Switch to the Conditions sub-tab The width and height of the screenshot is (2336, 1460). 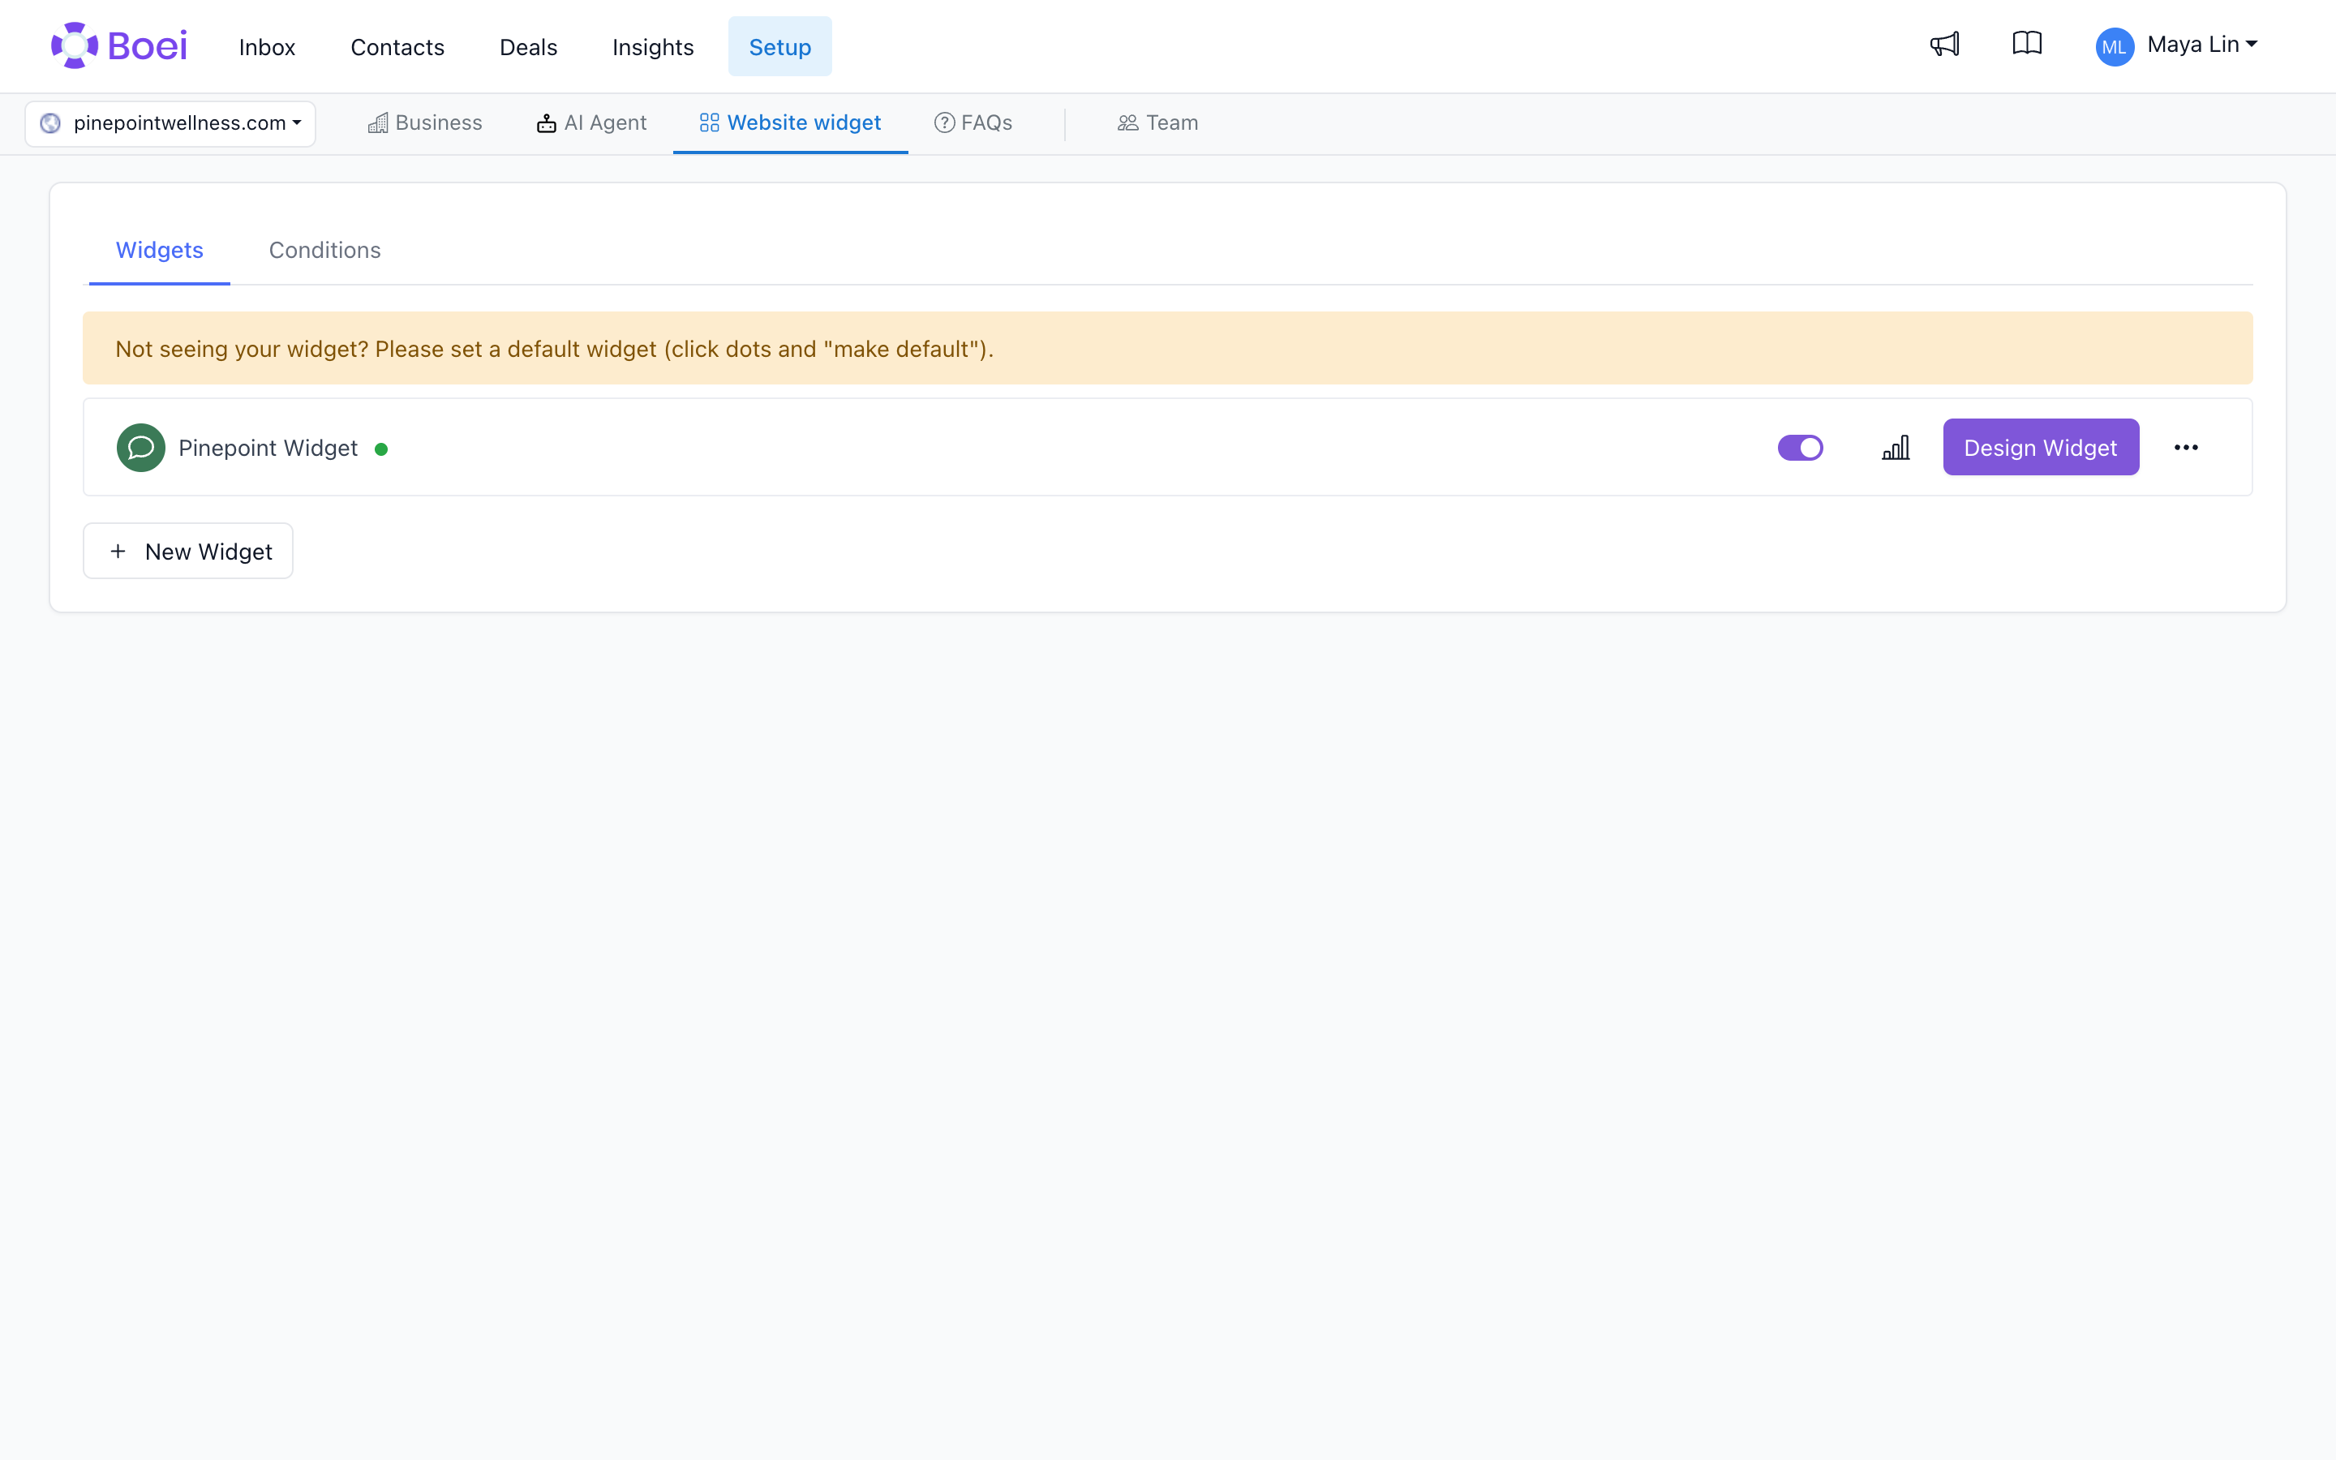pos(324,250)
